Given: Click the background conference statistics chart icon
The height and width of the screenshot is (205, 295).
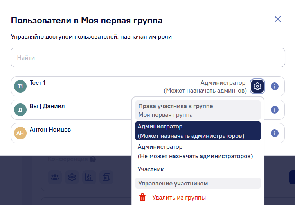Looking at the screenshot, I should [89, 177].
